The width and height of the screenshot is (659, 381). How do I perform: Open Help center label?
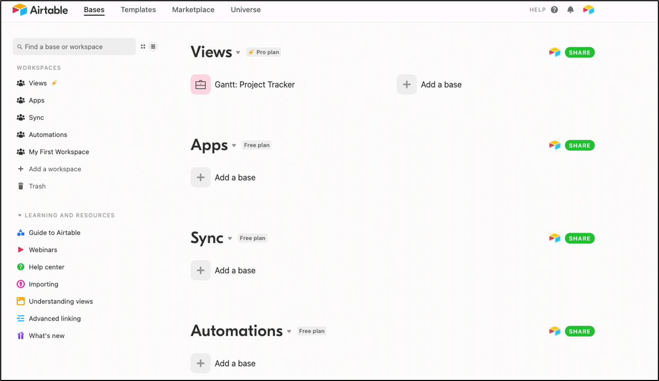47,267
